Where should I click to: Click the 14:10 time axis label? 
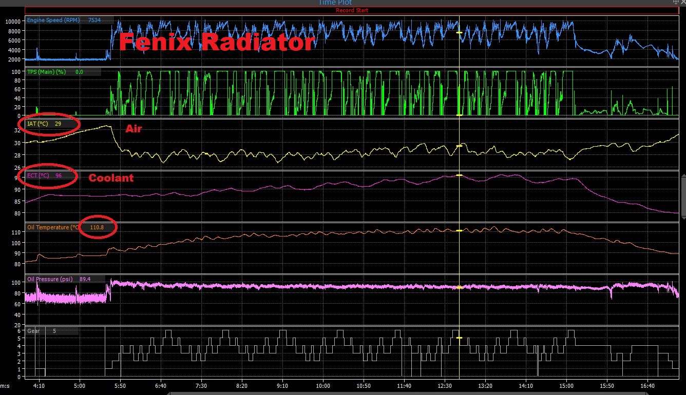(x=526, y=385)
